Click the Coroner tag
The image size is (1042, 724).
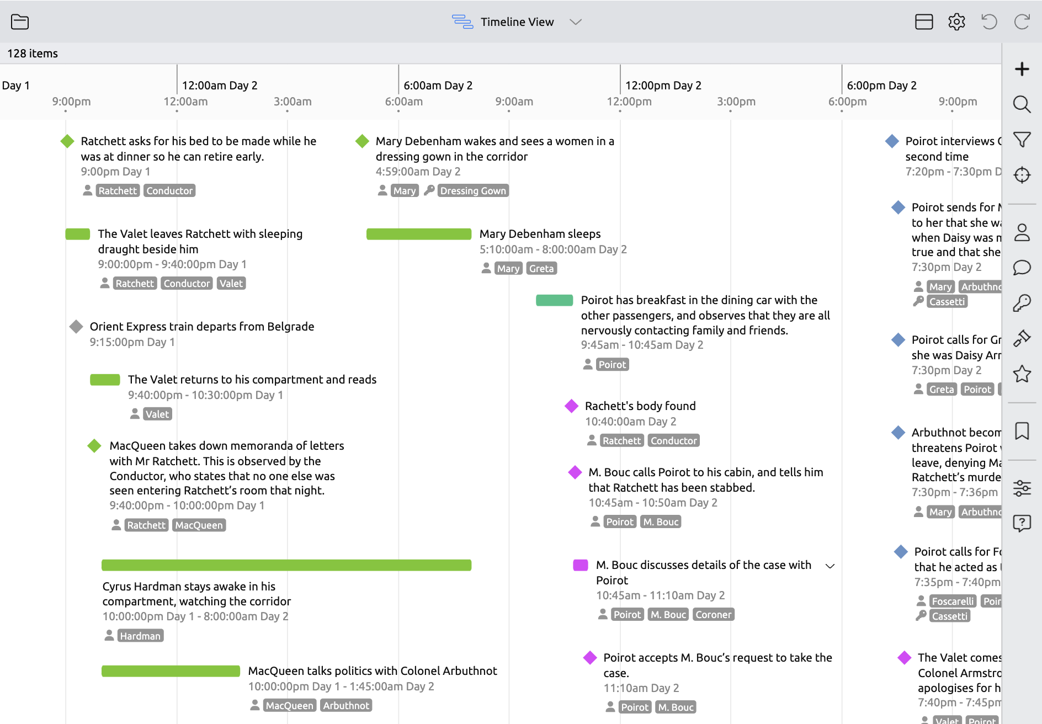click(x=714, y=615)
